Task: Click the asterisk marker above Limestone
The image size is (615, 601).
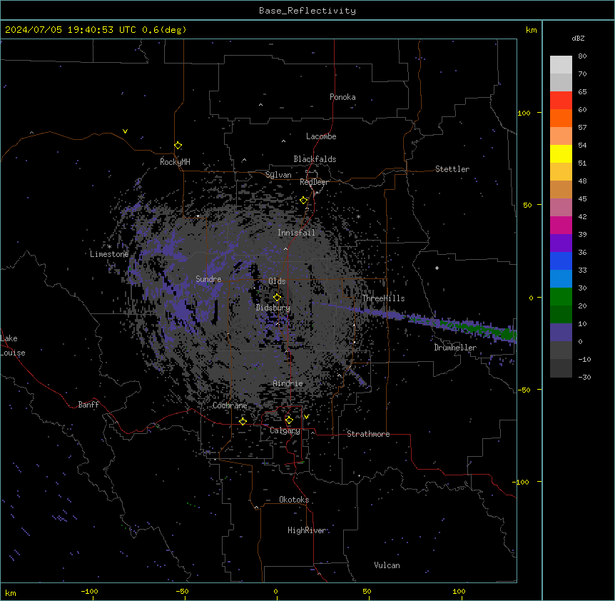Action: click(109, 247)
